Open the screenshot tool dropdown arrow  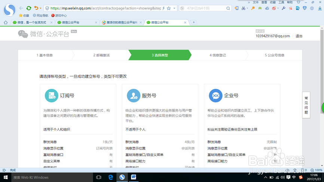(x=247, y=9)
